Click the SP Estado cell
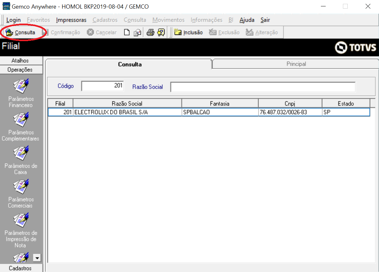 click(346, 112)
